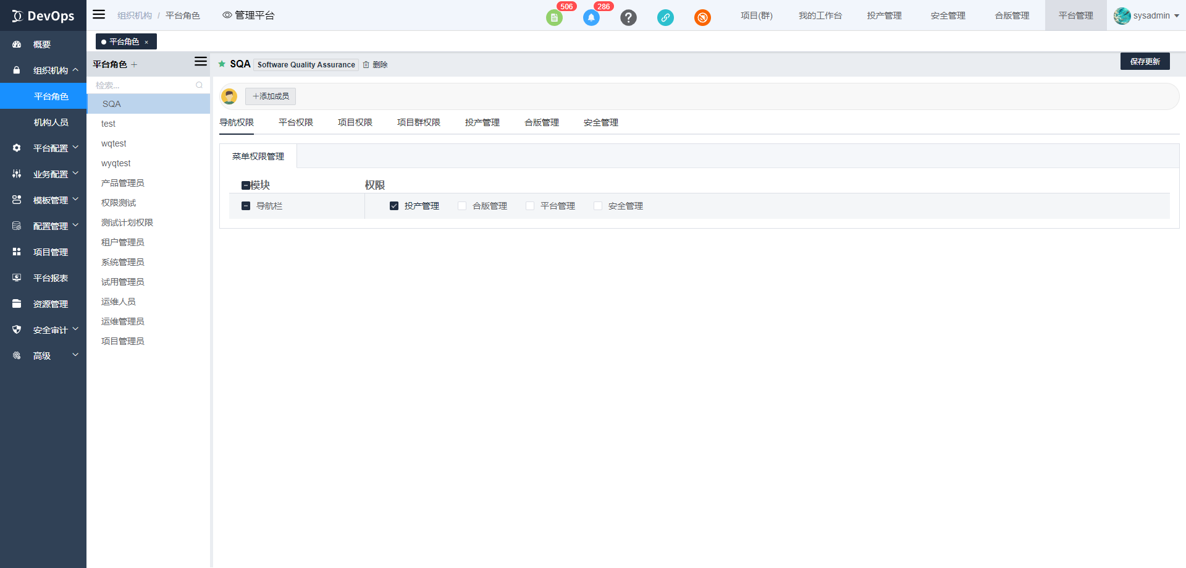Enable the 合版管理 permission checkbox
Viewport: 1186px width, 568px height.
click(x=462, y=206)
